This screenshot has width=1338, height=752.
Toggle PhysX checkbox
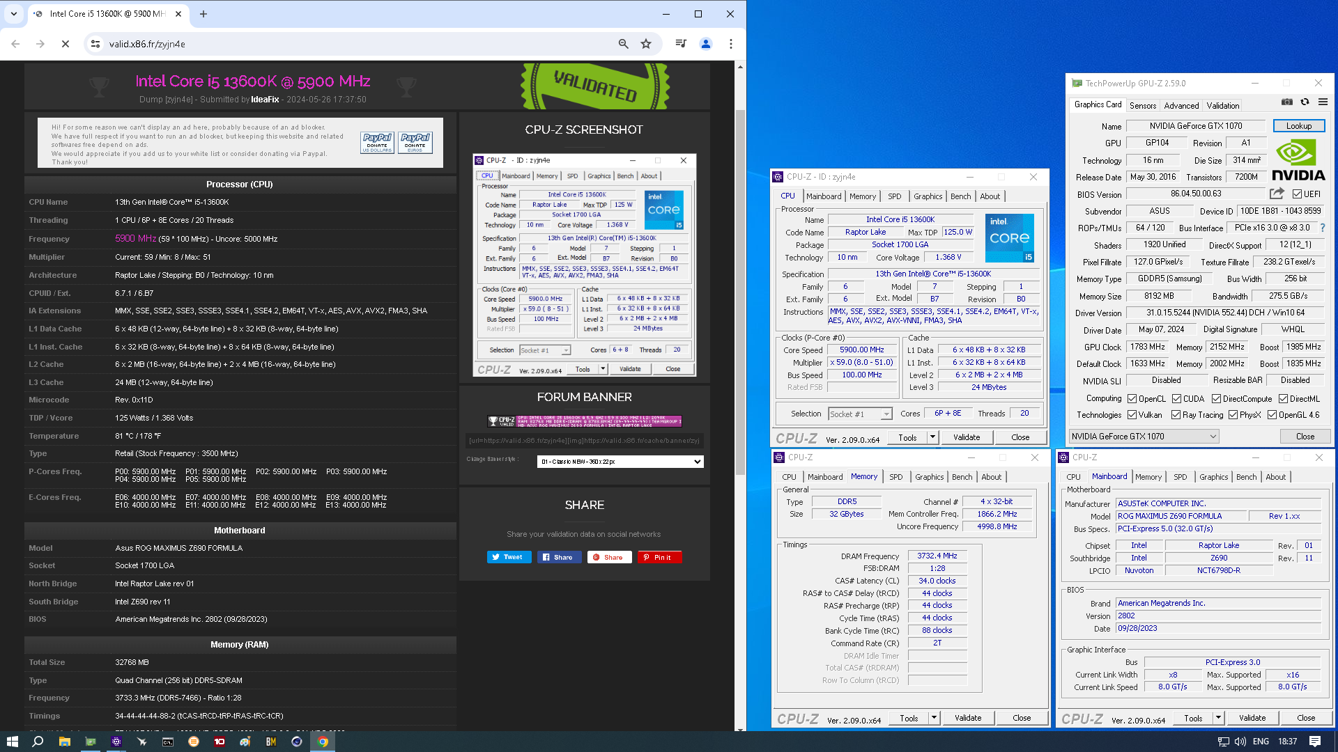click(1233, 415)
